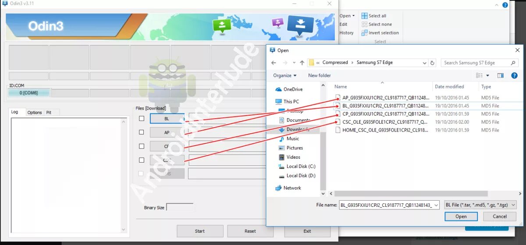This screenshot has width=526, height=245.
Task: Open the file type filter dropdown
Action: 480,205
